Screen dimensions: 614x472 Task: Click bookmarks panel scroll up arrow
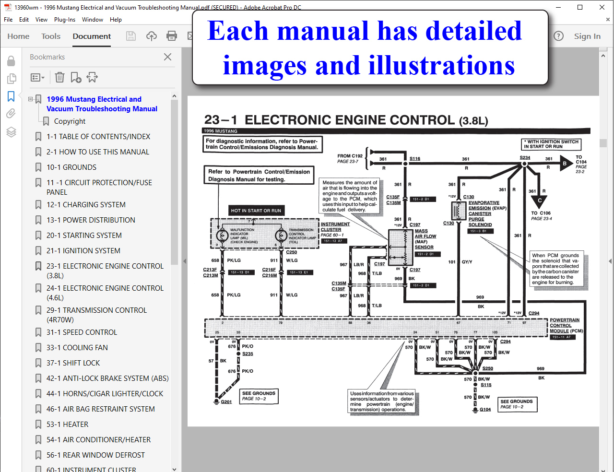point(174,96)
